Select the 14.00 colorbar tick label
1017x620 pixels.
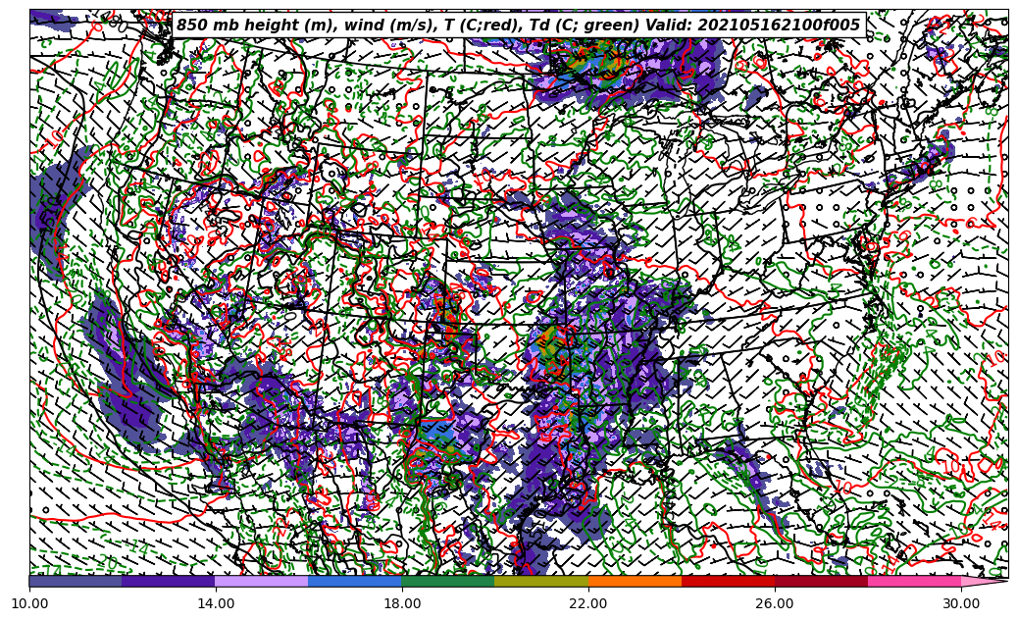coord(216,603)
